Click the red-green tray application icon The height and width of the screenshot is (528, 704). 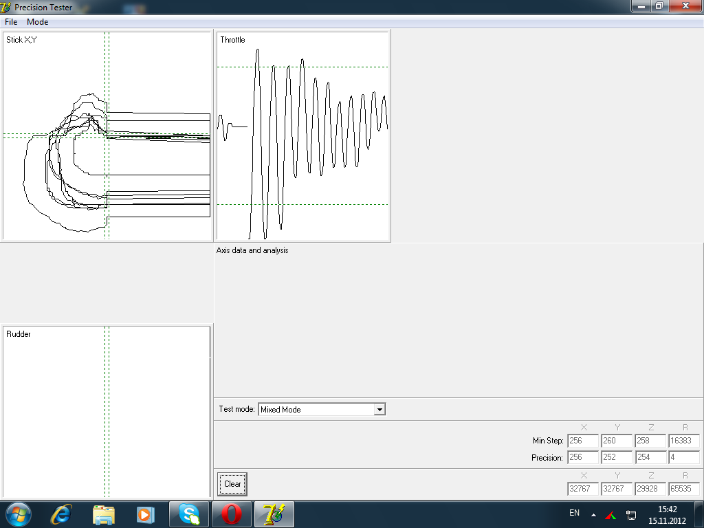610,514
